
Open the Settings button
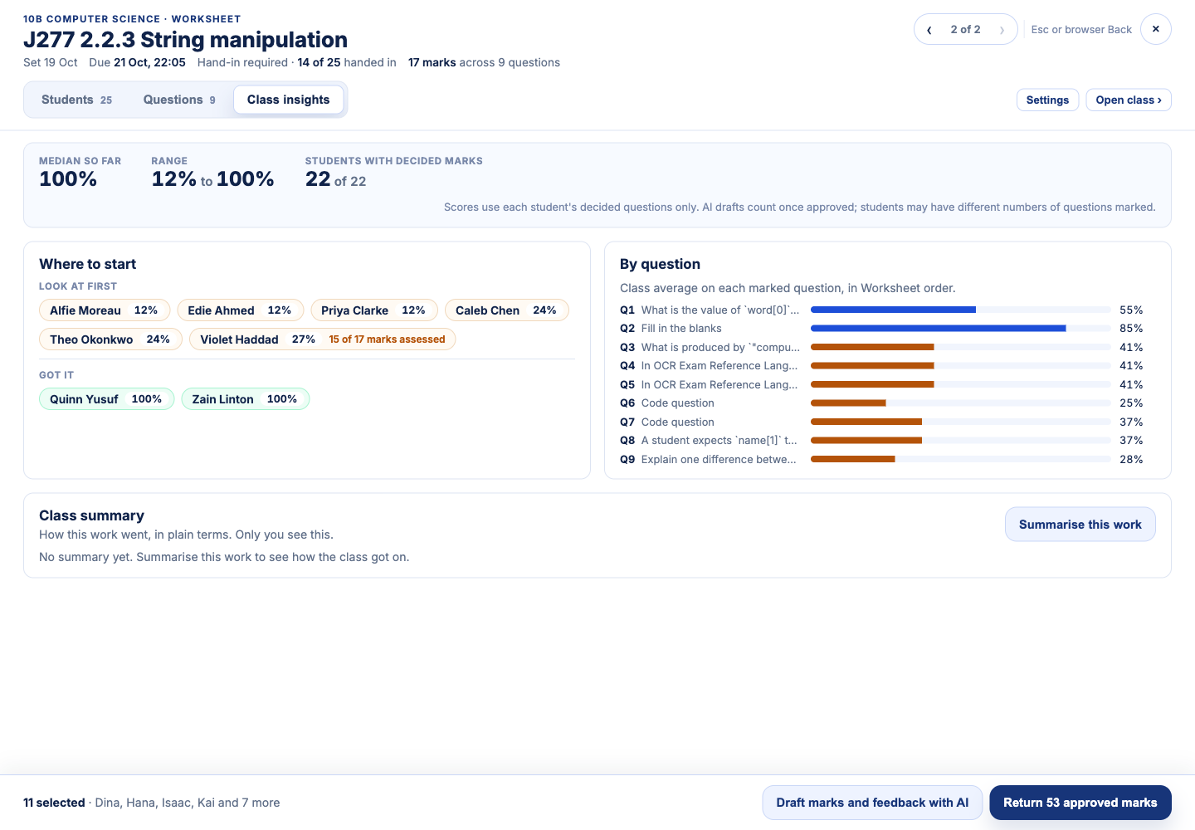(1047, 100)
